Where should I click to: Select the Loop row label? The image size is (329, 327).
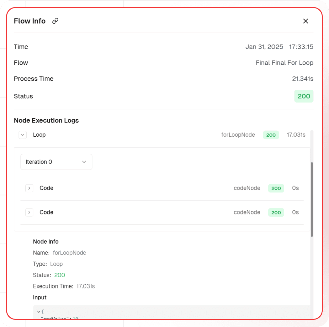coord(39,135)
